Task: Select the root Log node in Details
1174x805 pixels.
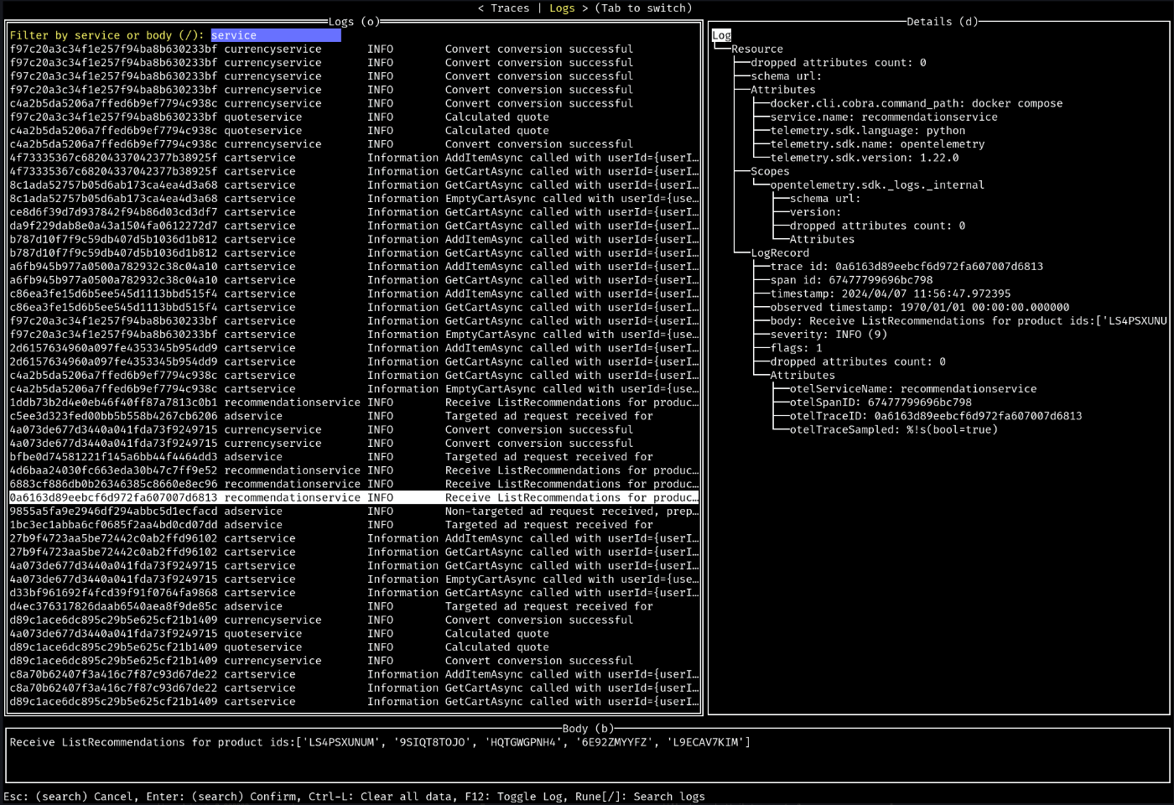Action: click(721, 35)
